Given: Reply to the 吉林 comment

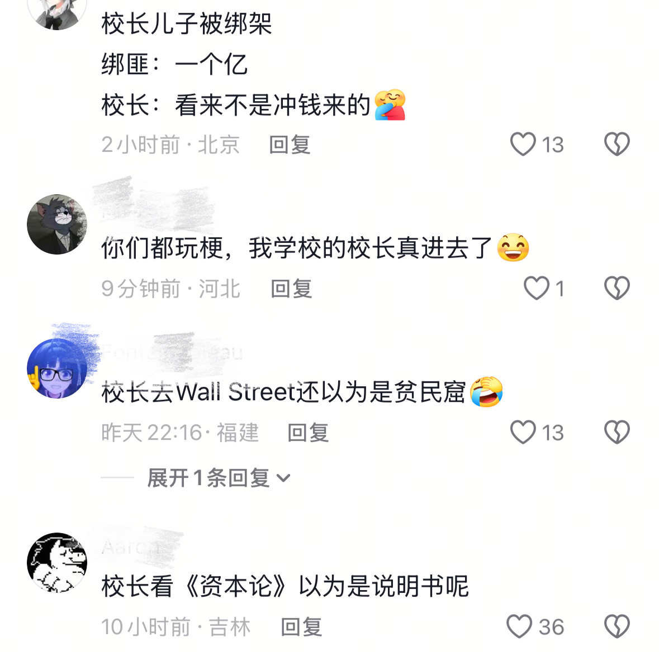Looking at the screenshot, I should pos(301,627).
